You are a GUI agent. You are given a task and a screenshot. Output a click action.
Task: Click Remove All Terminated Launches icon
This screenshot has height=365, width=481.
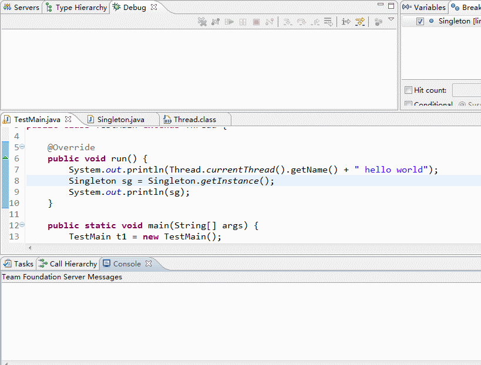point(202,22)
